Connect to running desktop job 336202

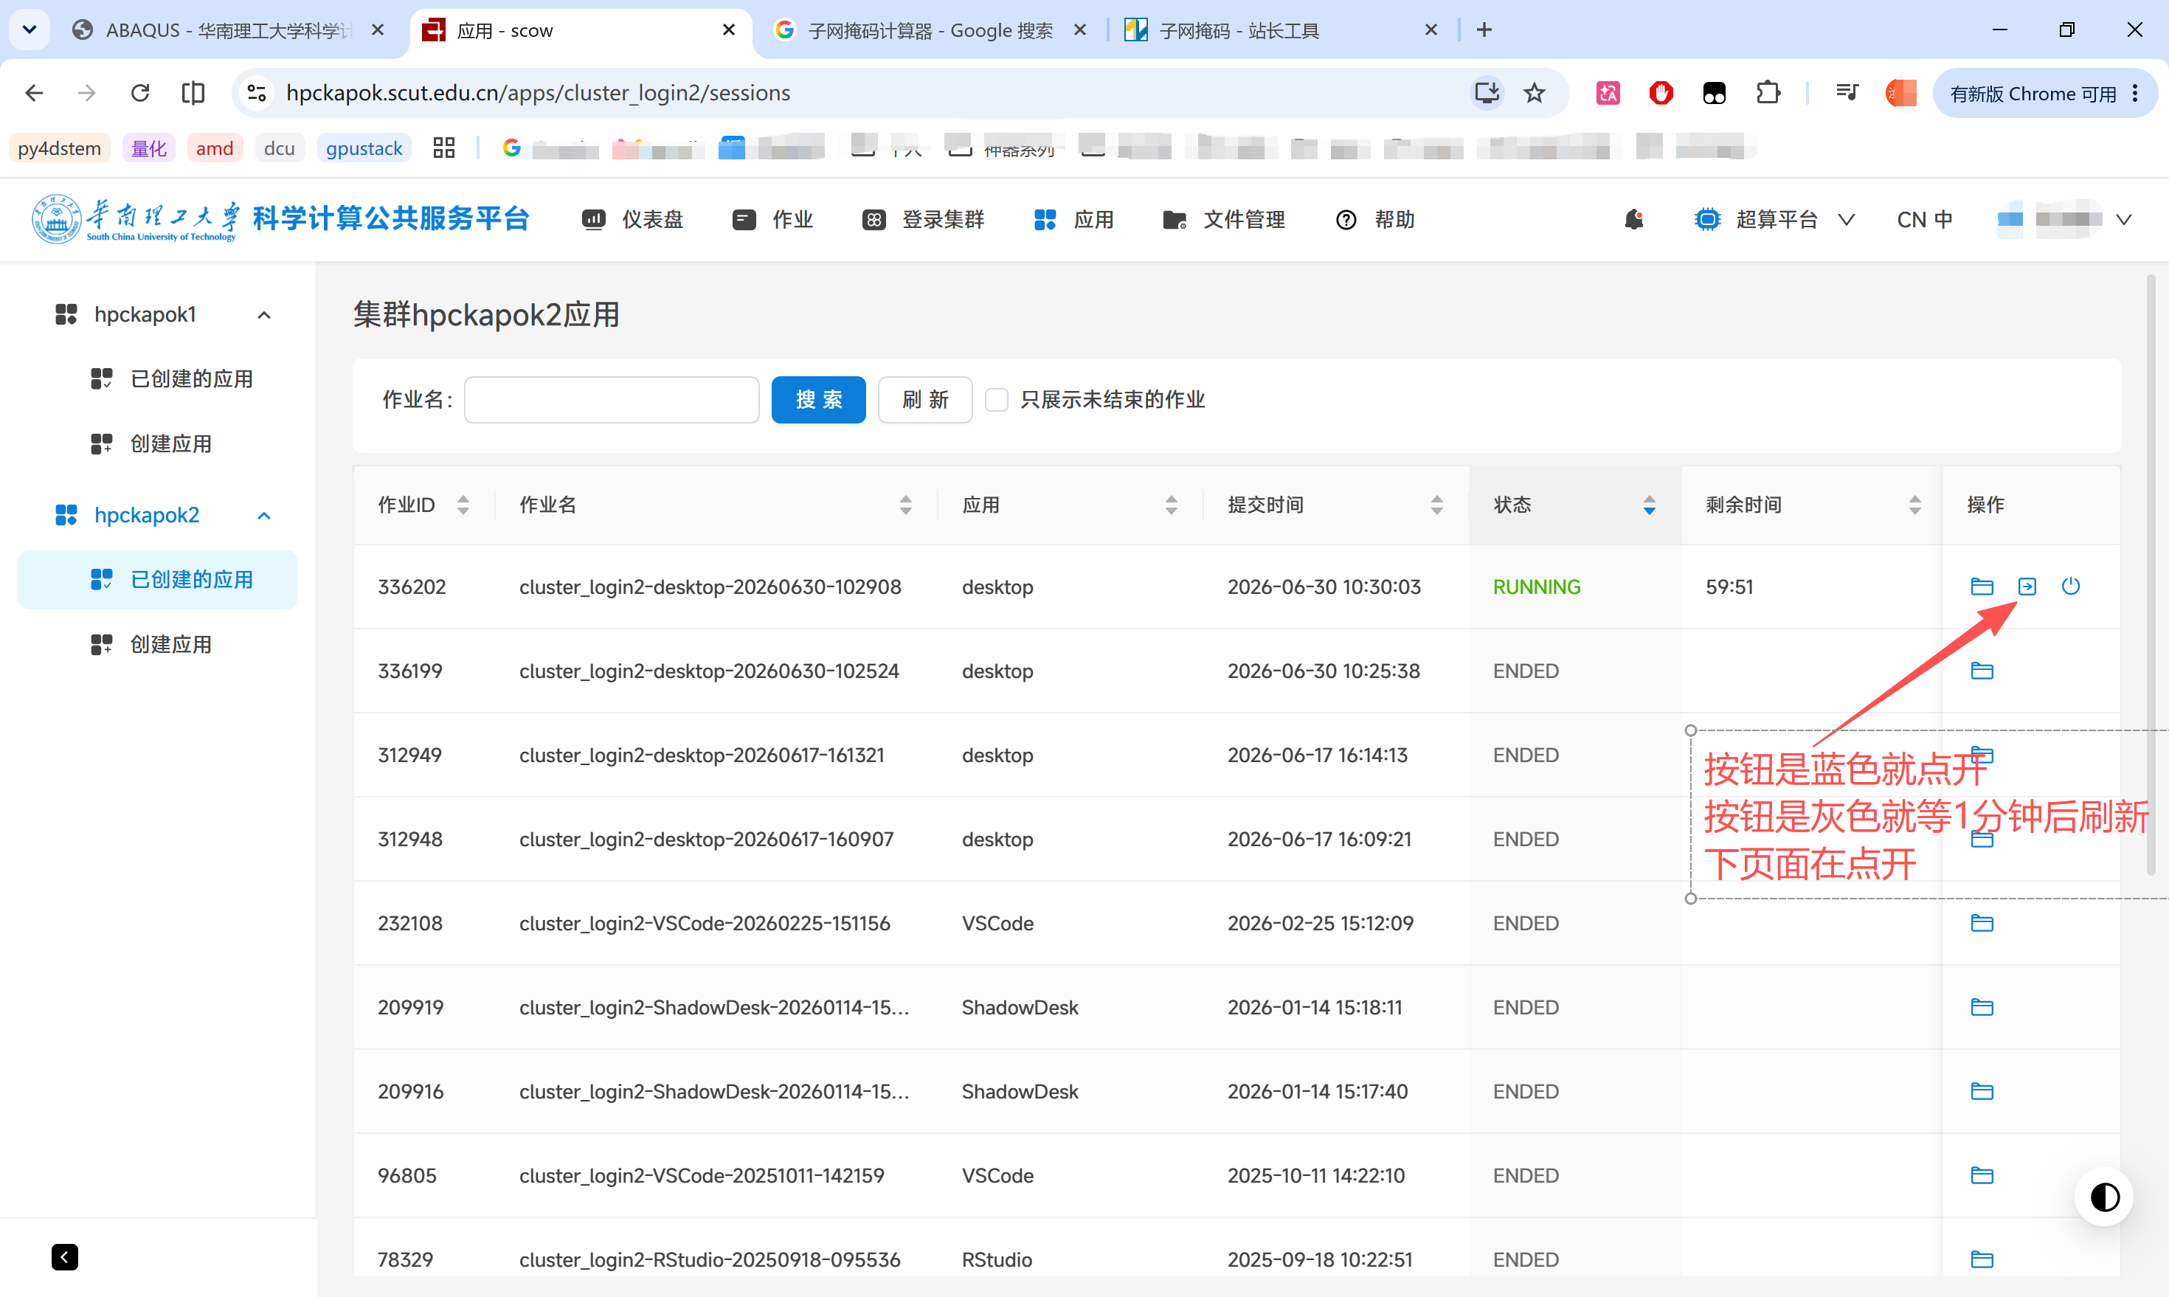point(2027,587)
